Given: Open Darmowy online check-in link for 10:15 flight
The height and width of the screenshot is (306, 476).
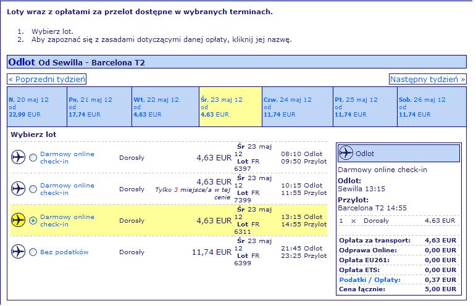Looking at the screenshot, I should (67, 189).
